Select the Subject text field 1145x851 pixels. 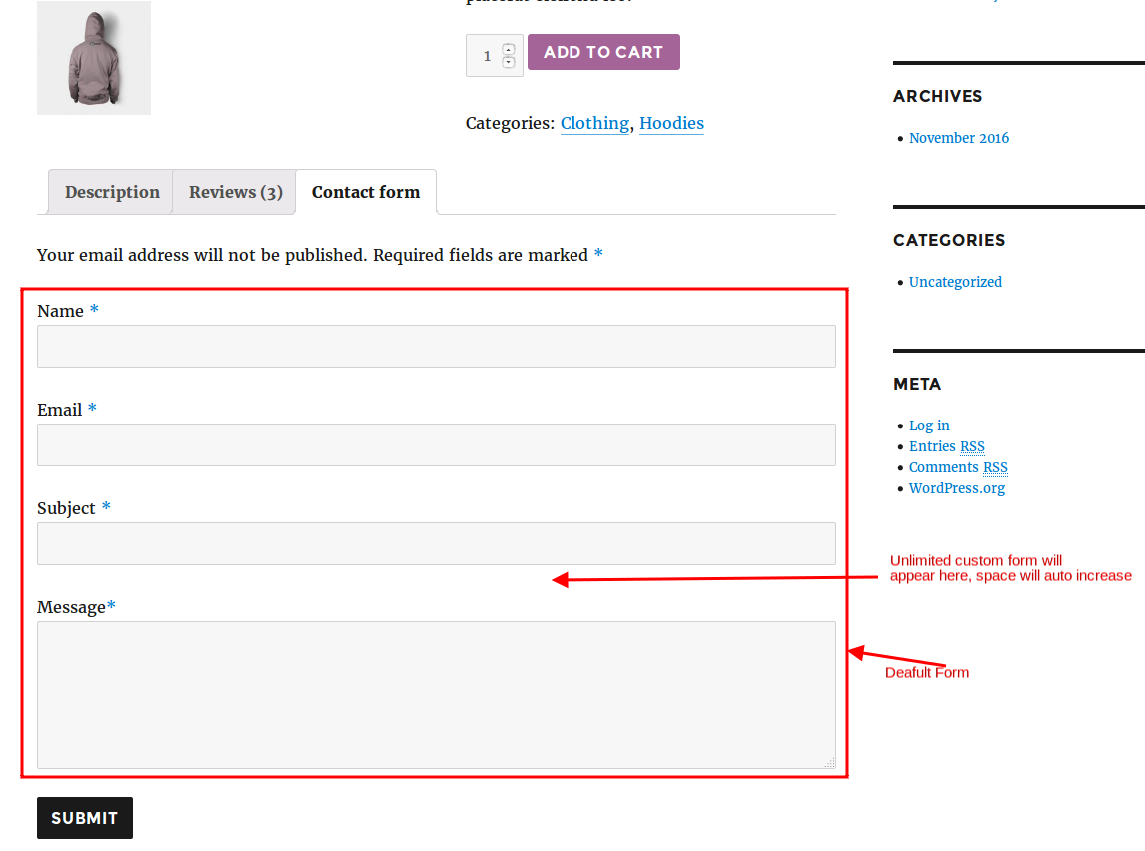click(x=436, y=543)
